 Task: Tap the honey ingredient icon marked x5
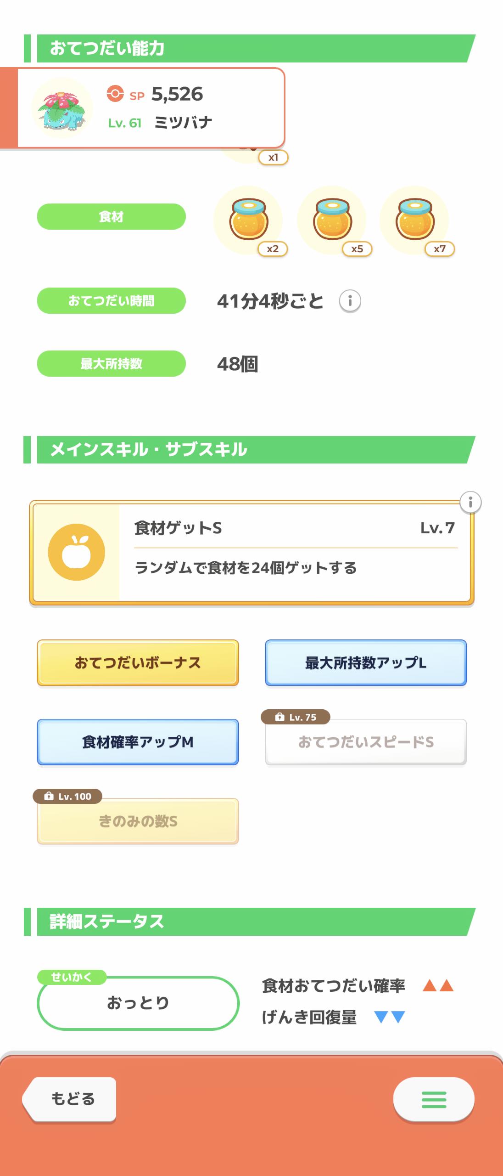coord(332,220)
